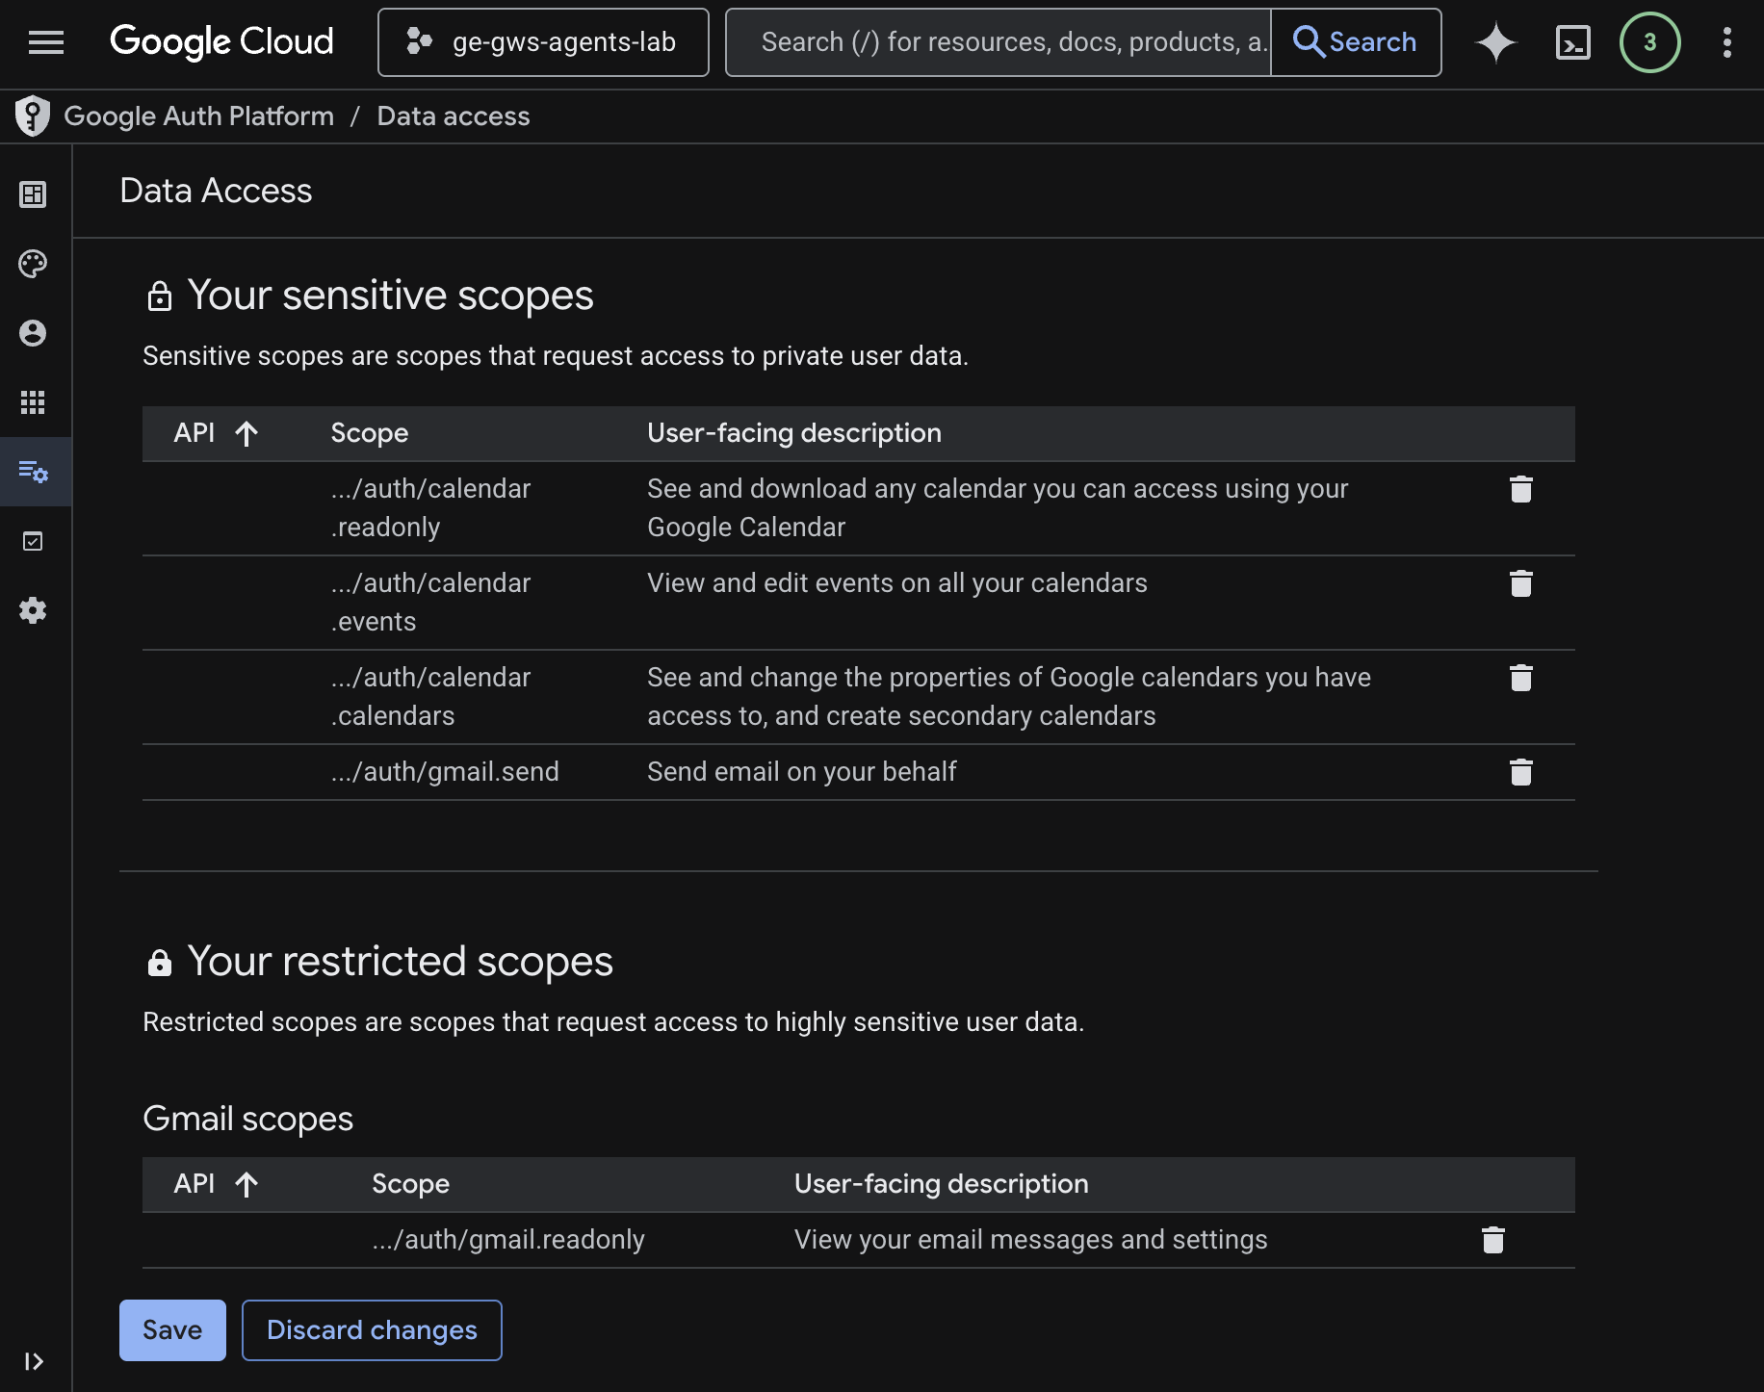The width and height of the screenshot is (1764, 1392).
Task: Open the Branding palette sidebar item
Action: point(33,264)
